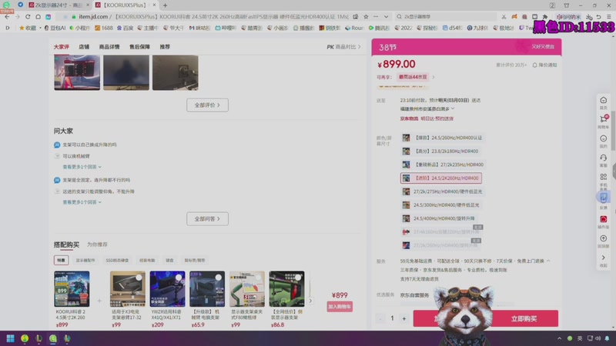This screenshot has width=616, height=346.
Task: Open the Windows Start menu
Action: coord(10,338)
